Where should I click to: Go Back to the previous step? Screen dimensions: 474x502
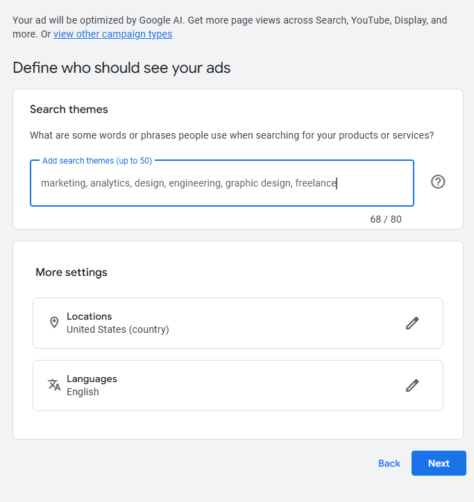pyautogui.click(x=389, y=463)
